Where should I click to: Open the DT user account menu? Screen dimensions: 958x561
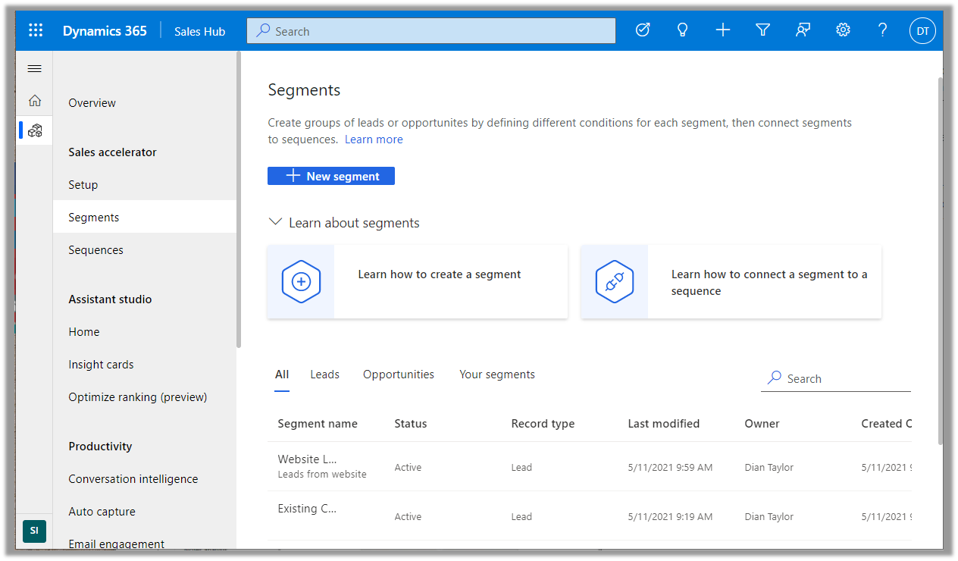[922, 31]
